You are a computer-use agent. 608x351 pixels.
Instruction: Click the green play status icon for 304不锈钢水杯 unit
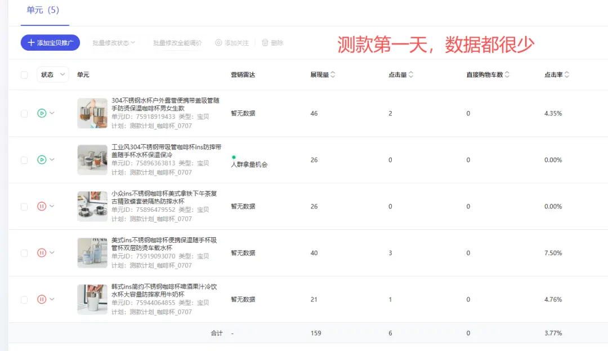[42, 113]
